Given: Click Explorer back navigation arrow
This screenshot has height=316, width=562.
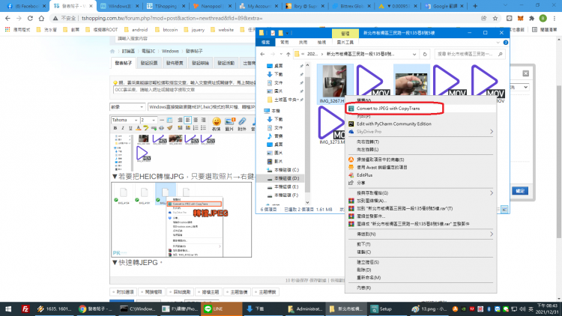Looking at the screenshot, I should point(262,54).
